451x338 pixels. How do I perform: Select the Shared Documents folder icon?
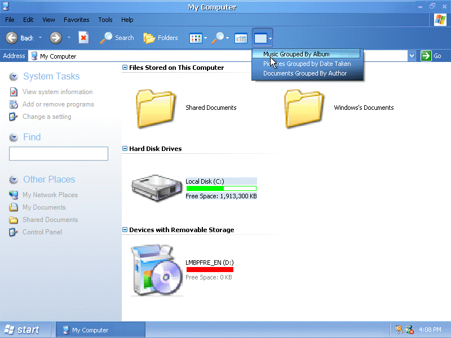click(156, 108)
